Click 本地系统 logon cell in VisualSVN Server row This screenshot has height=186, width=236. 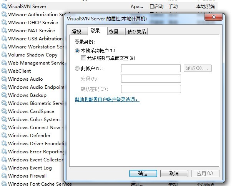(206, 7)
